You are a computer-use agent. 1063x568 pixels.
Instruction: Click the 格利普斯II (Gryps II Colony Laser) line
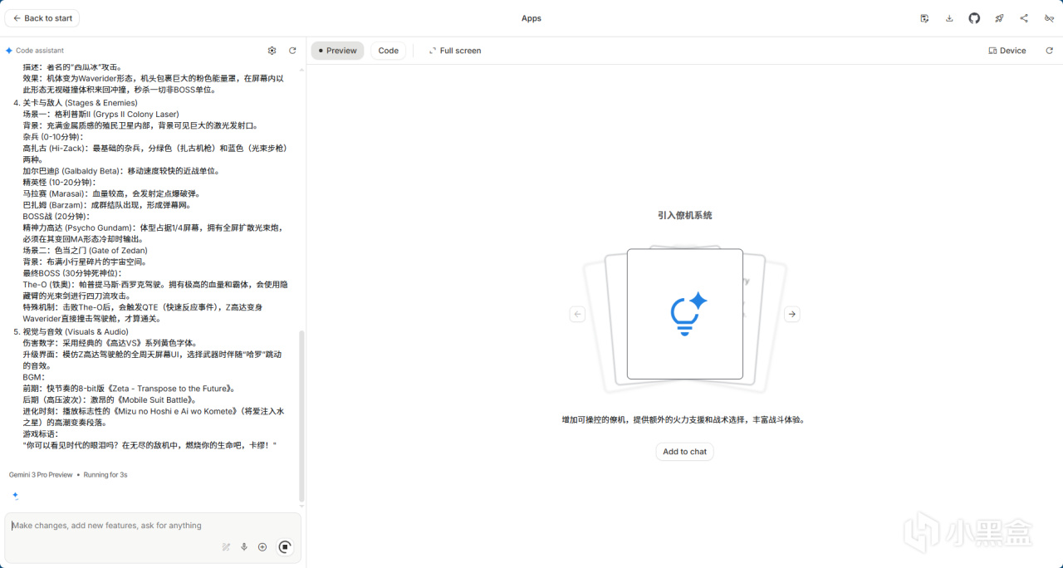pos(100,115)
